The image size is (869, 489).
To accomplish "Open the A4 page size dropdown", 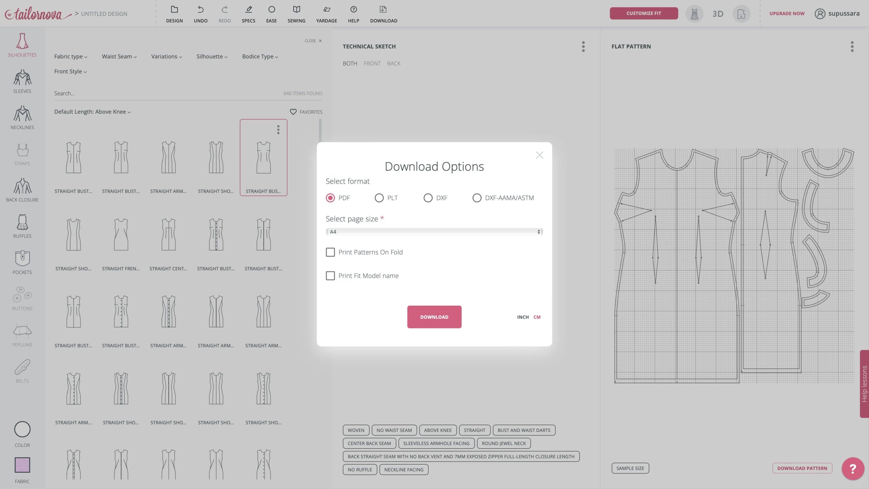I will pyautogui.click(x=434, y=232).
